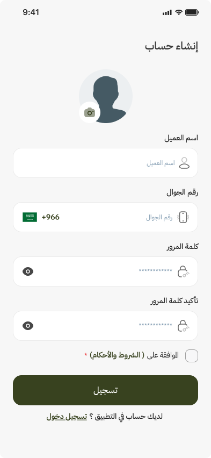Click the lock icon in password field

183,271
